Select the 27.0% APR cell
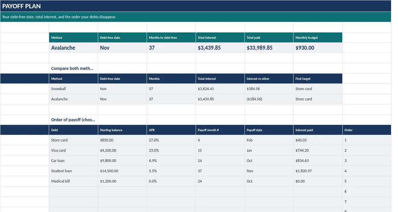Screen dimensions: 398x212 pos(171,140)
